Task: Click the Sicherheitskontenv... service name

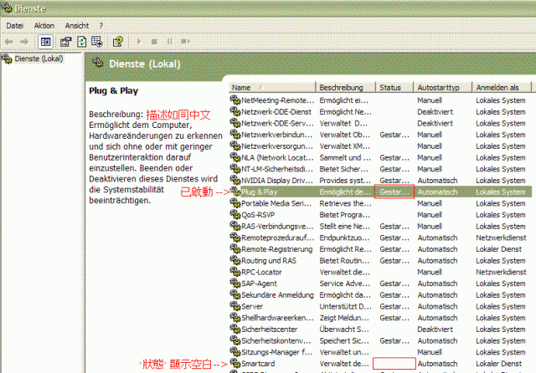Action: tap(276, 340)
